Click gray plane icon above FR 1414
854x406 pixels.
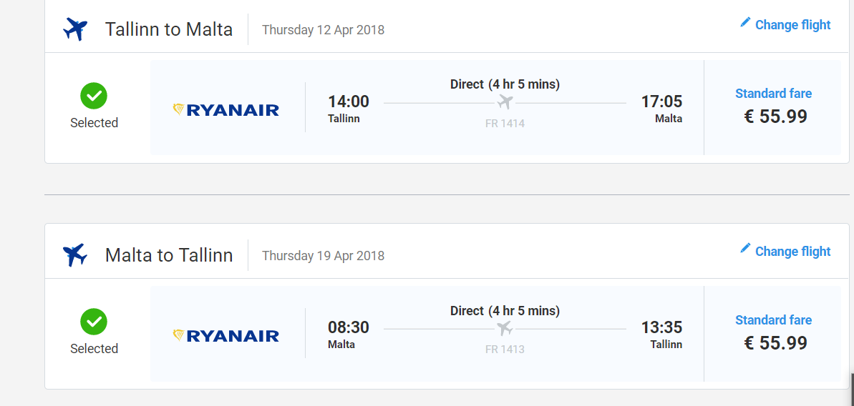[505, 102]
